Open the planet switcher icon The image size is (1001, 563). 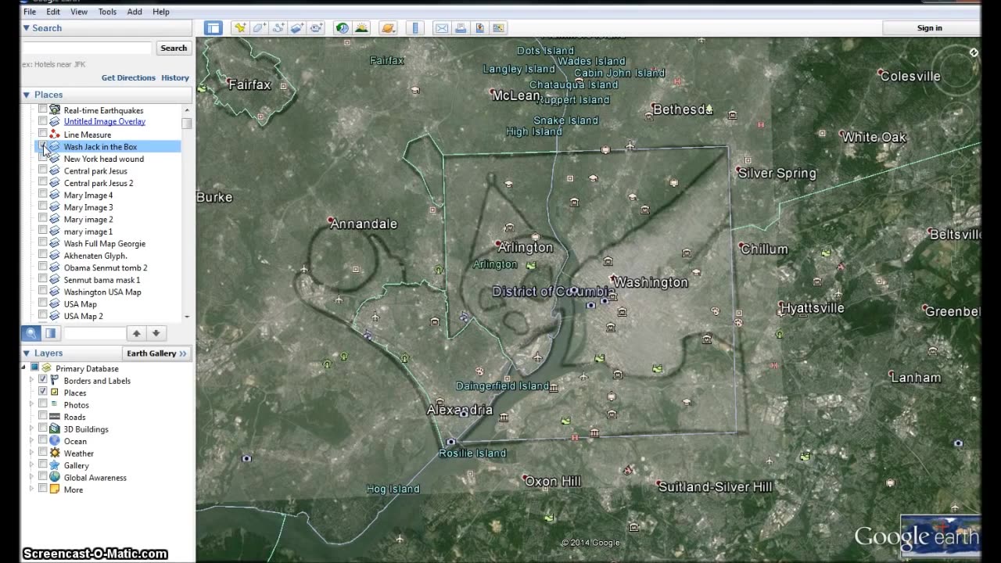[388, 28]
